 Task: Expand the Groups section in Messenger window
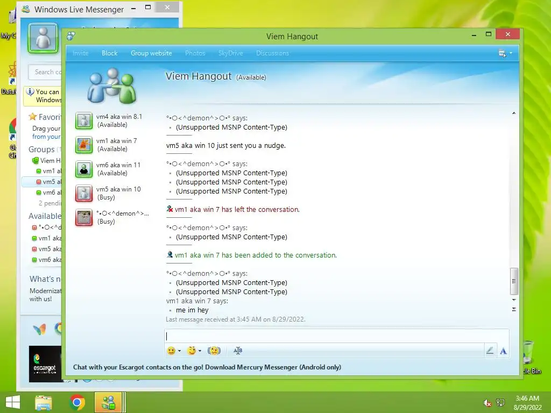[41, 149]
